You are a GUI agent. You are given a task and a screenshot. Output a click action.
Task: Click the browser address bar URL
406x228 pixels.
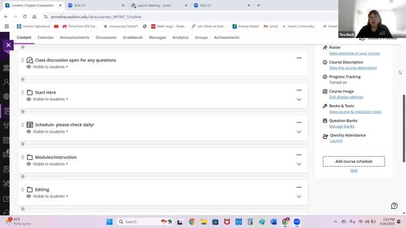[96, 17]
